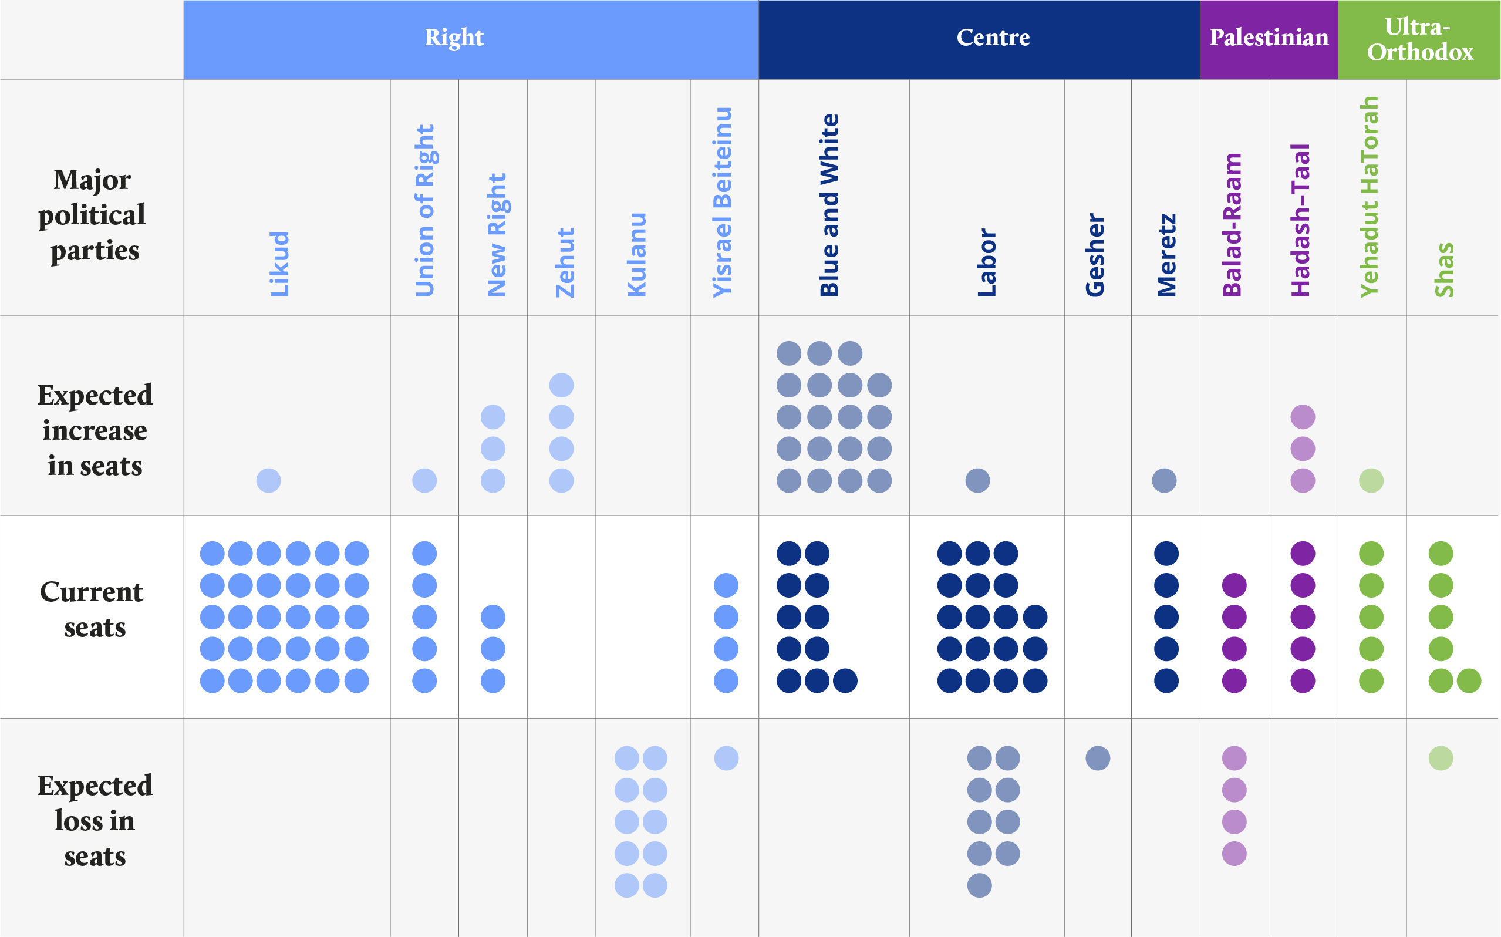Click the Kulanu party label
This screenshot has width=1501, height=937.
[637, 255]
